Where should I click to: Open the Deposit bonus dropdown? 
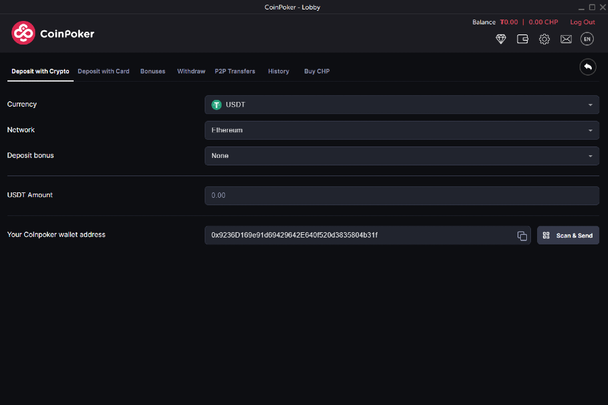[x=401, y=155]
